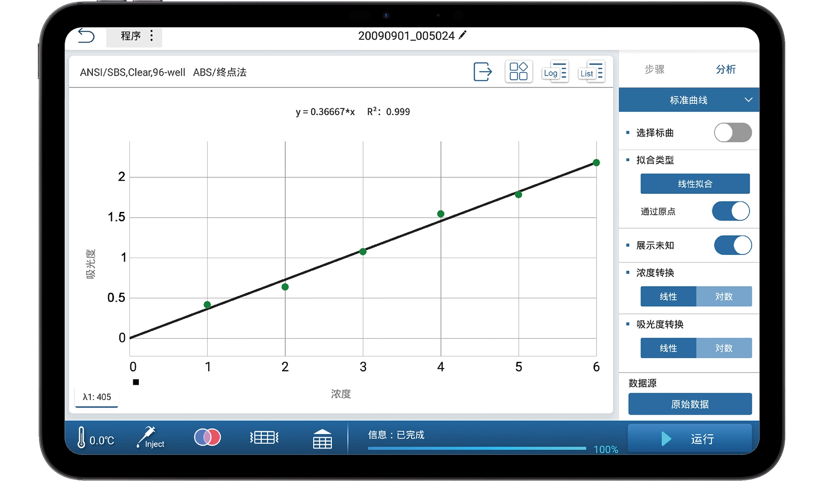Screen dimensions: 823x481
Task: Turn off the 展示未知 toggle
Action: [732, 245]
